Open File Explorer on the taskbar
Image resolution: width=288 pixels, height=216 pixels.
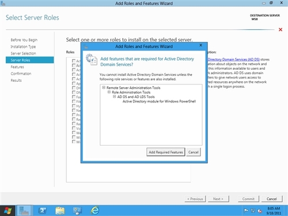tap(60, 211)
